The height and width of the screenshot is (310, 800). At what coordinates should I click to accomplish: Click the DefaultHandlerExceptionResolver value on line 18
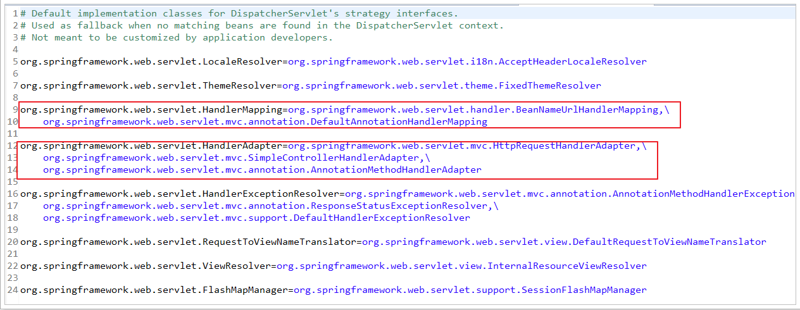pos(256,218)
